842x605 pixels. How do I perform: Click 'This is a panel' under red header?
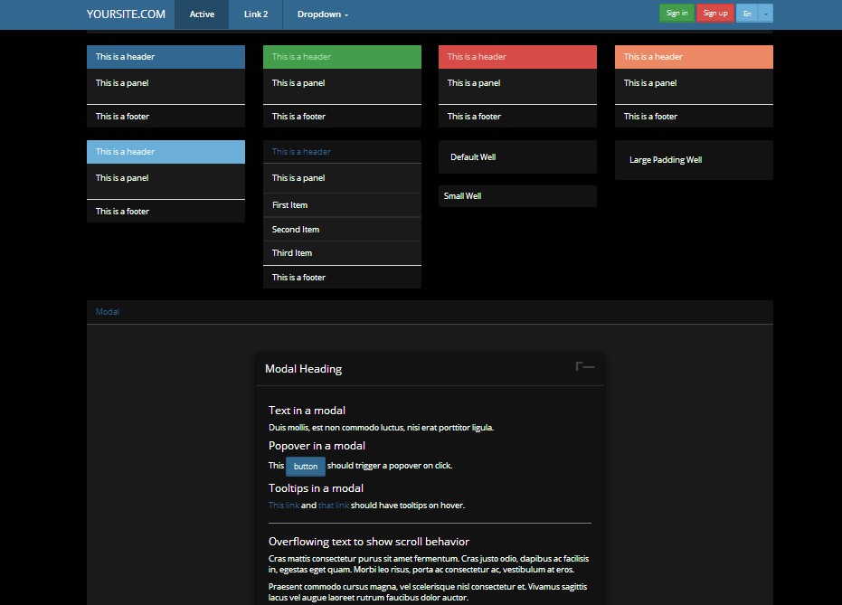(474, 82)
